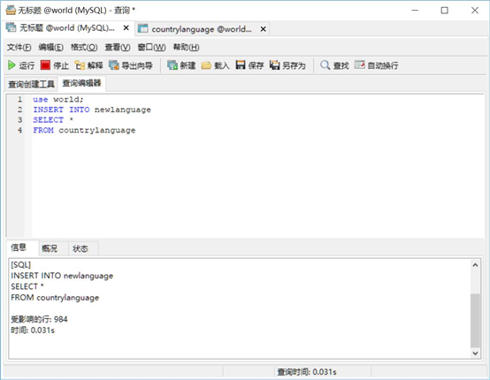Click the Explain (解释) icon
Image resolution: width=490 pixels, height=380 pixels.
tap(80, 65)
